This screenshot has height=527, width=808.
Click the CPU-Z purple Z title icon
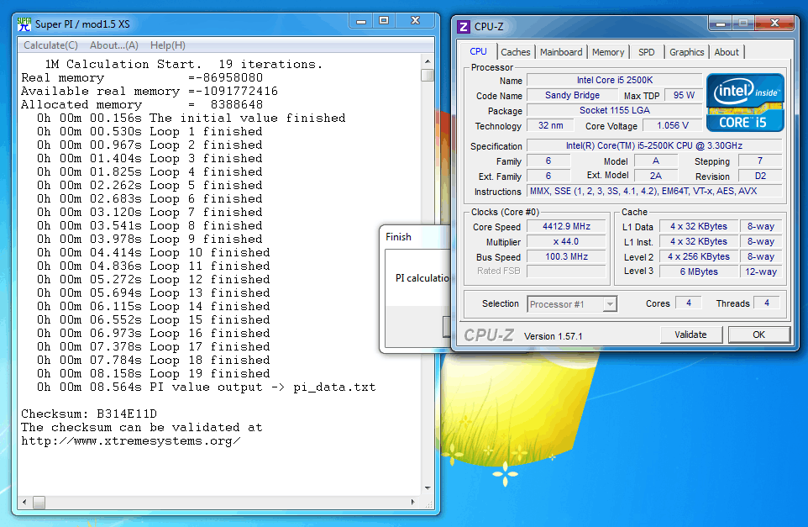(464, 26)
